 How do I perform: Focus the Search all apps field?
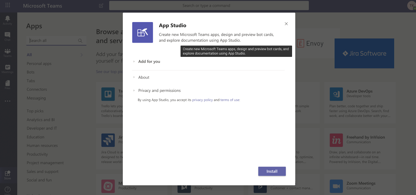(53, 41)
